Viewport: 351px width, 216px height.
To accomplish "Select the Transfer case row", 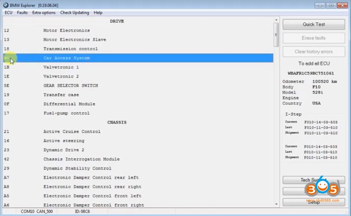I will pos(138,95).
